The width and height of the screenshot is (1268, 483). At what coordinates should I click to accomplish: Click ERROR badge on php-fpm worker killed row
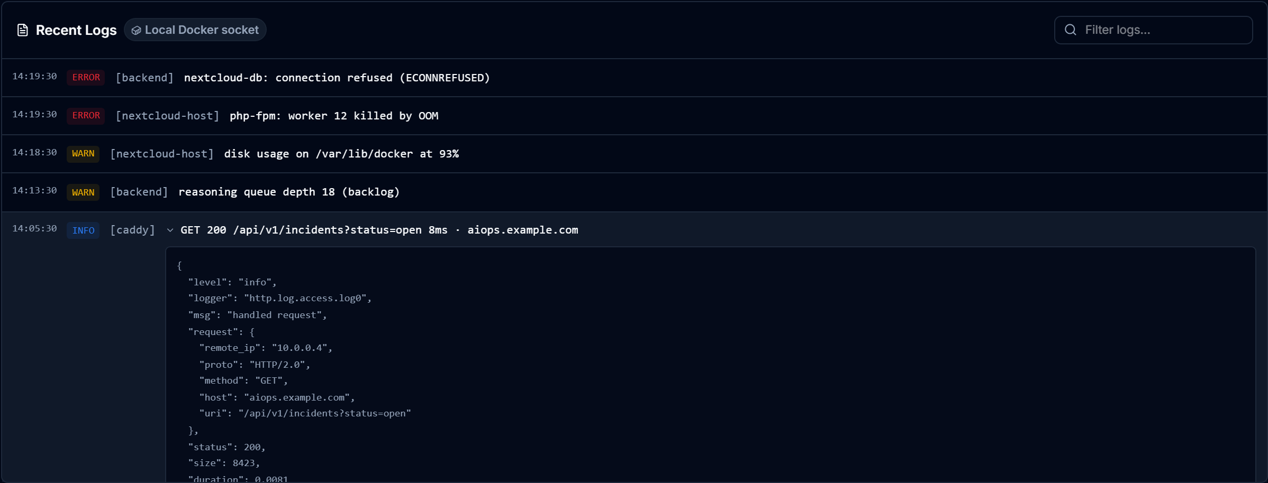point(86,116)
